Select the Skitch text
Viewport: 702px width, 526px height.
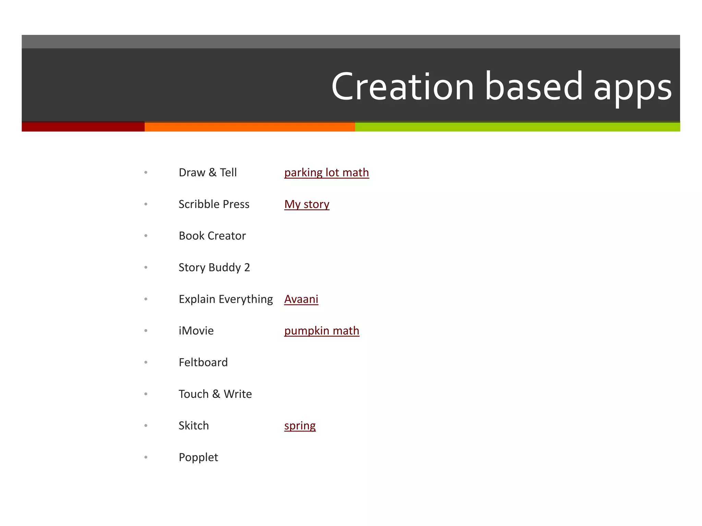(194, 426)
